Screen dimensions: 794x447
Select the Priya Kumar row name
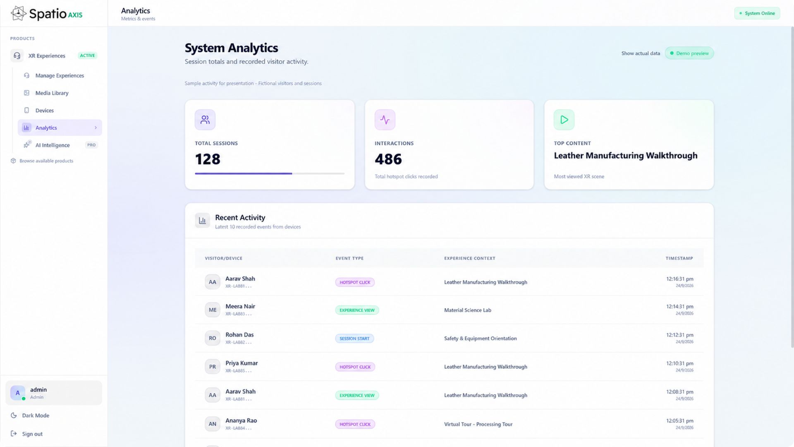pyautogui.click(x=241, y=363)
